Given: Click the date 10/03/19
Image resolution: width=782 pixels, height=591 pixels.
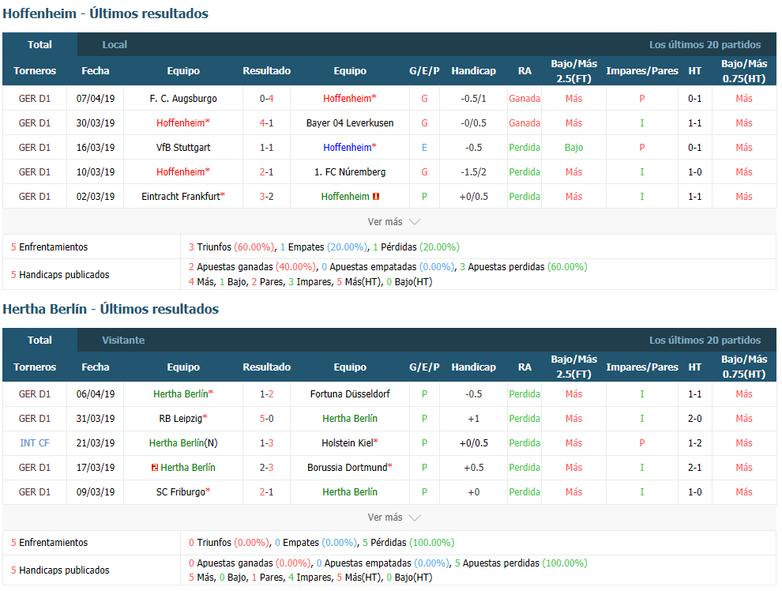Looking at the screenshot, I should 96,172.
